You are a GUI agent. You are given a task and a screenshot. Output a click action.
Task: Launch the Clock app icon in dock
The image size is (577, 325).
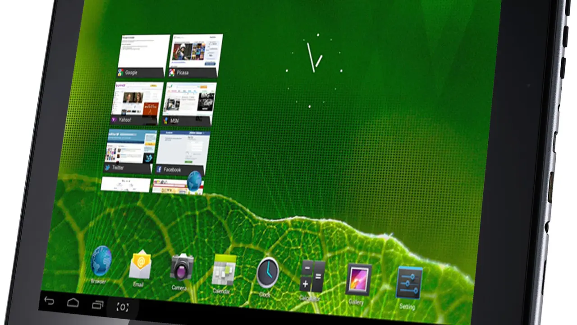click(268, 273)
